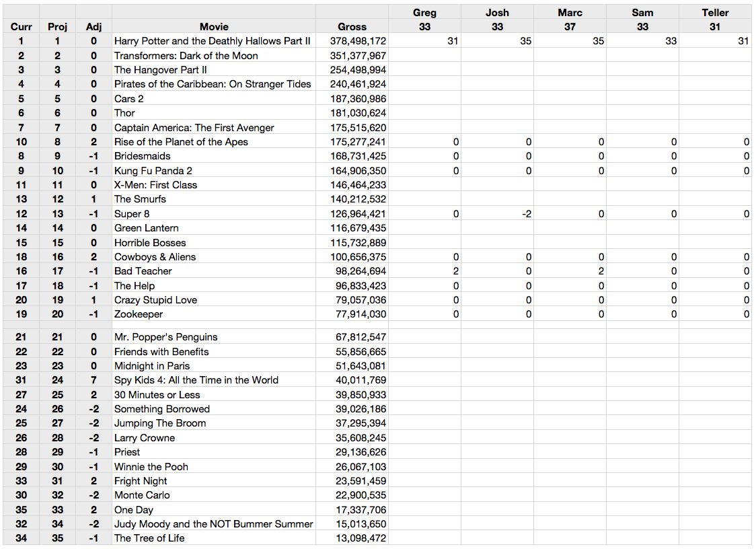Select Judy Moody and the NOT Bummer Summer
The image size is (756, 549).
tap(214, 524)
